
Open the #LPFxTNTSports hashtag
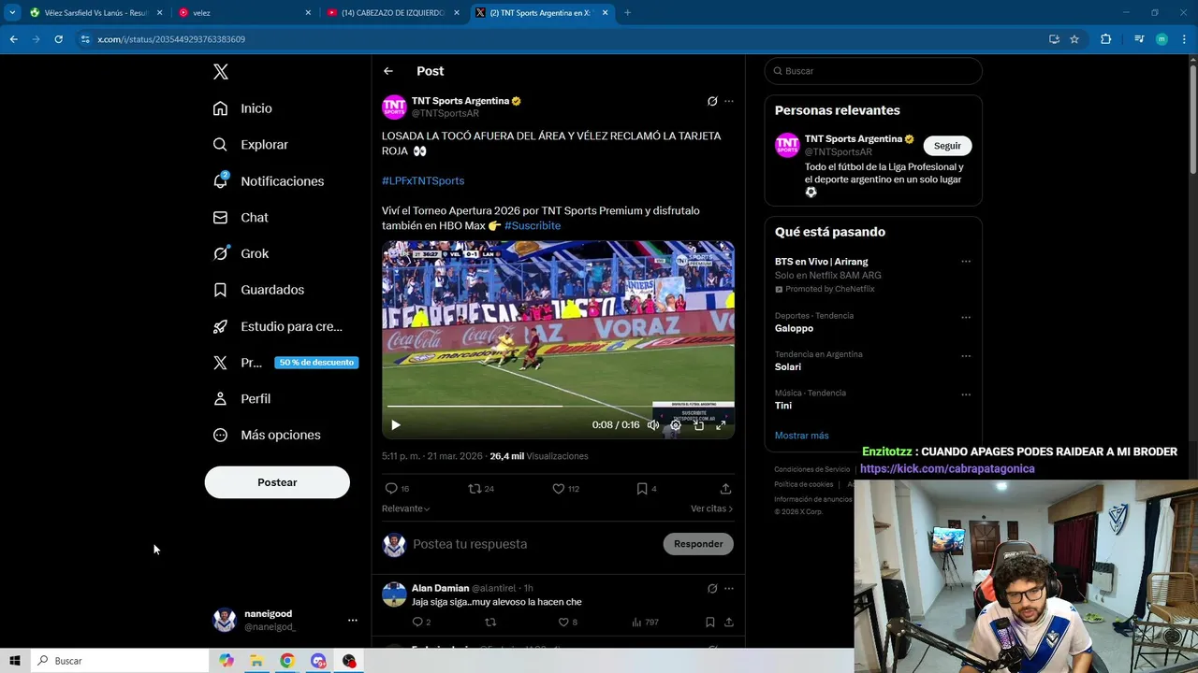click(x=423, y=180)
